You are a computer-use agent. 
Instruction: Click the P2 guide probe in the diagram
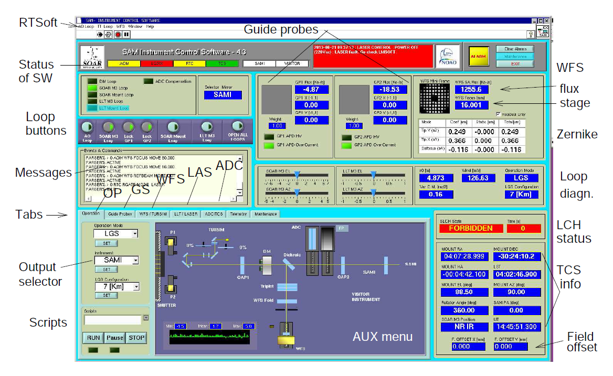171,285
